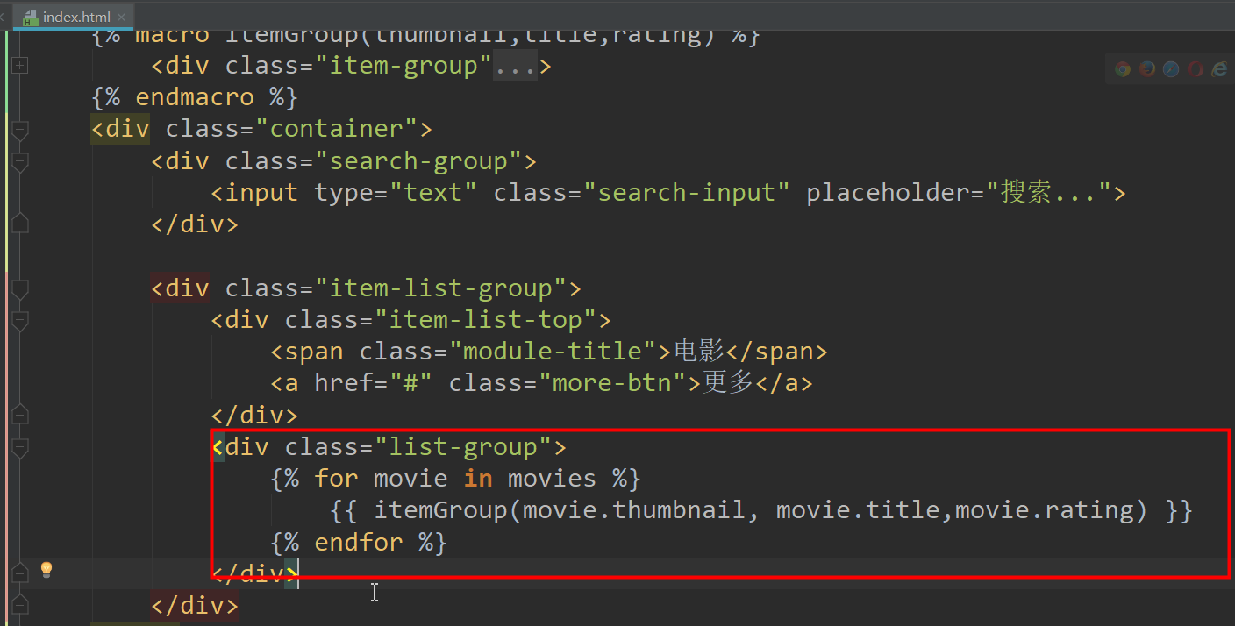Switch to the index.html editor tab

point(75,17)
